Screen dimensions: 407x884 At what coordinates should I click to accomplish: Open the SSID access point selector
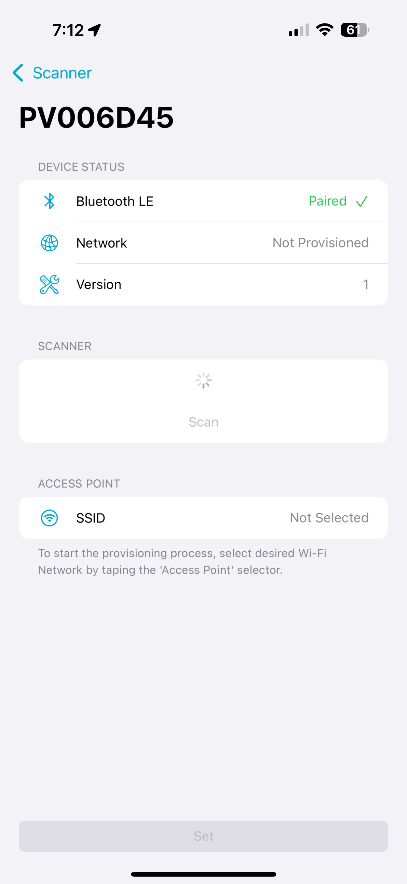click(x=203, y=518)
